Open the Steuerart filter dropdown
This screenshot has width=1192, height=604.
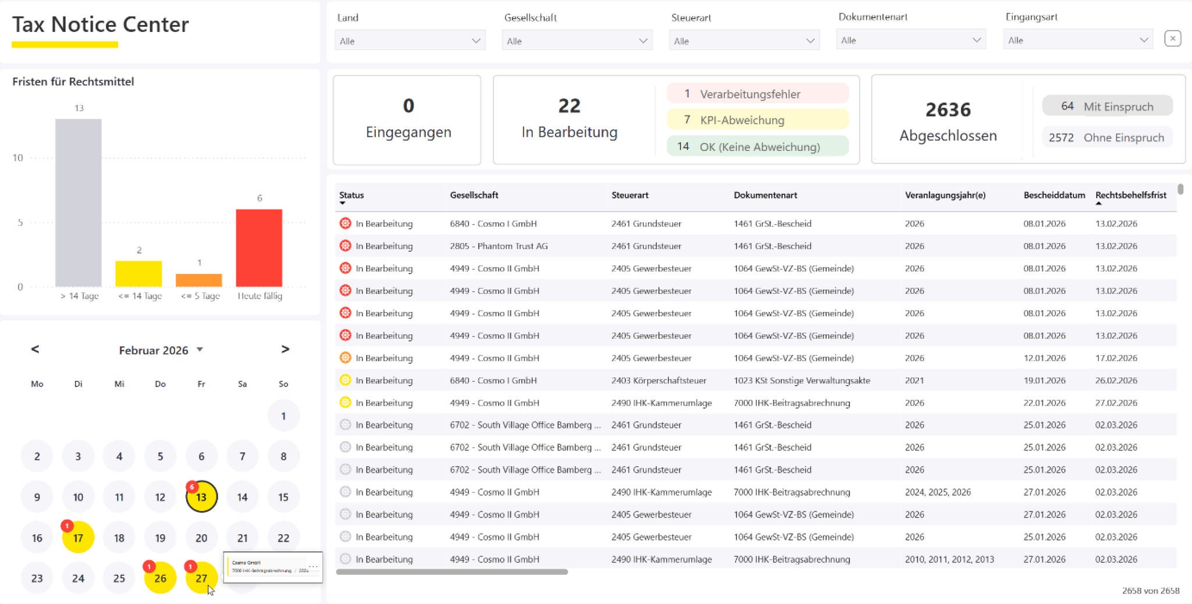(744, 41)
